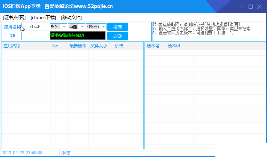The width and height of the screenshot is (267, 157).
Task: Click the 启动 start button
Action: click(118, 36)
